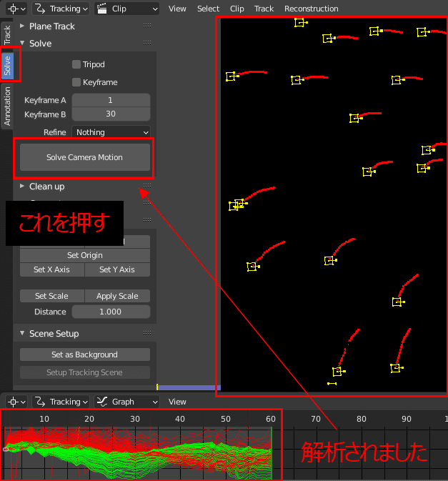
Task: Click the purple cache bar below the clip
Action: pos(189,388)
